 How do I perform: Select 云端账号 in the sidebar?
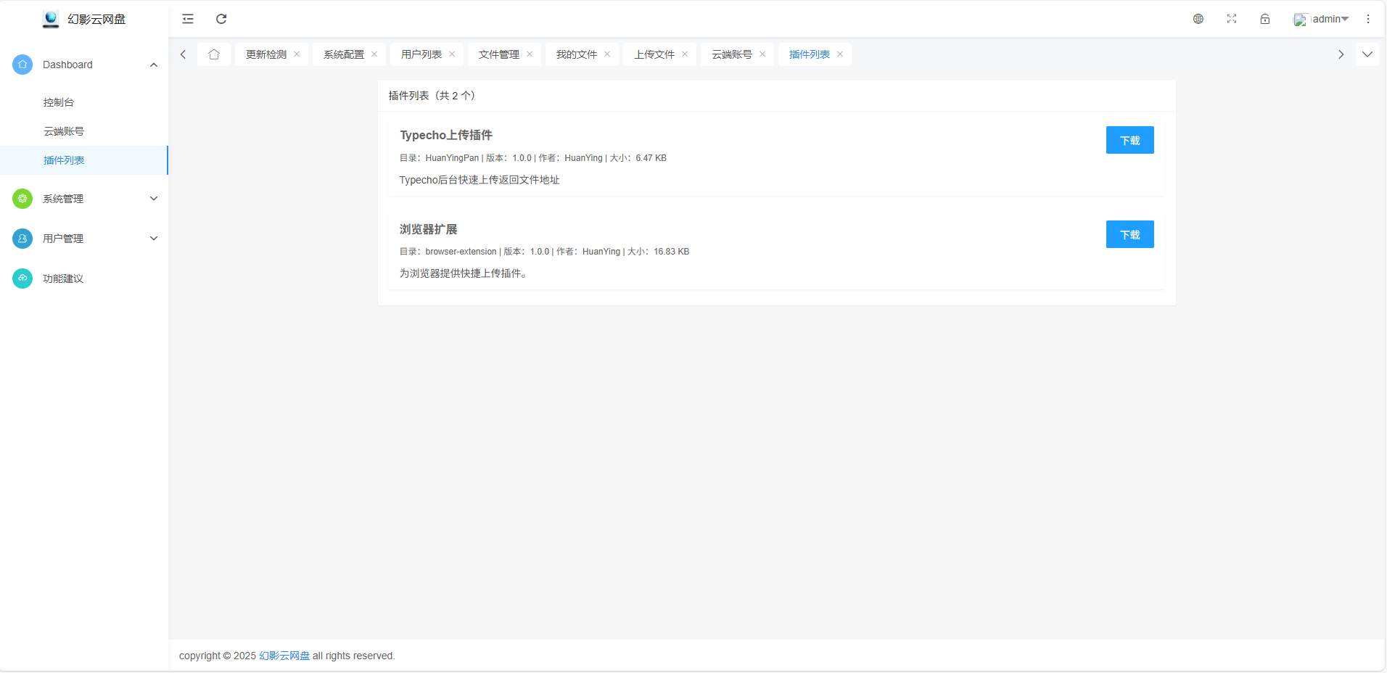[x=64, y=131]
